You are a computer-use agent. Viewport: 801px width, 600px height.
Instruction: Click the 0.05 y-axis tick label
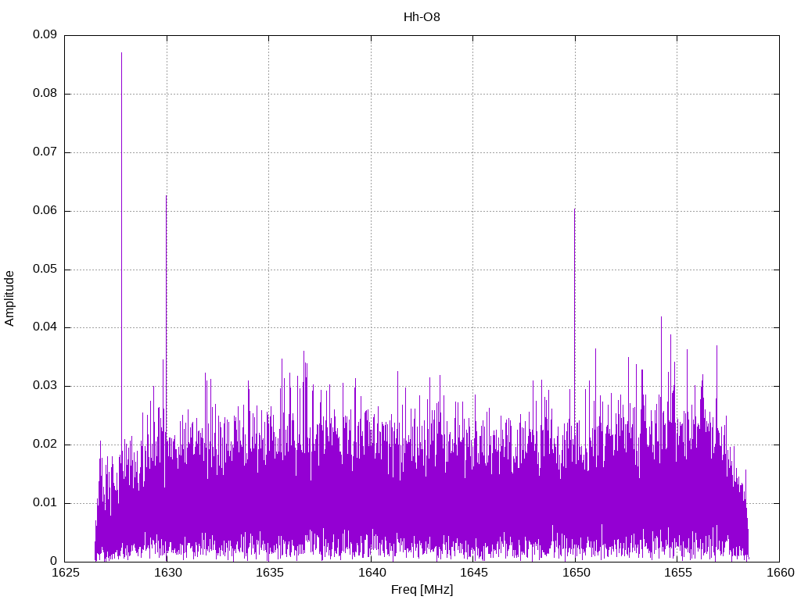[x=45, y=270]
